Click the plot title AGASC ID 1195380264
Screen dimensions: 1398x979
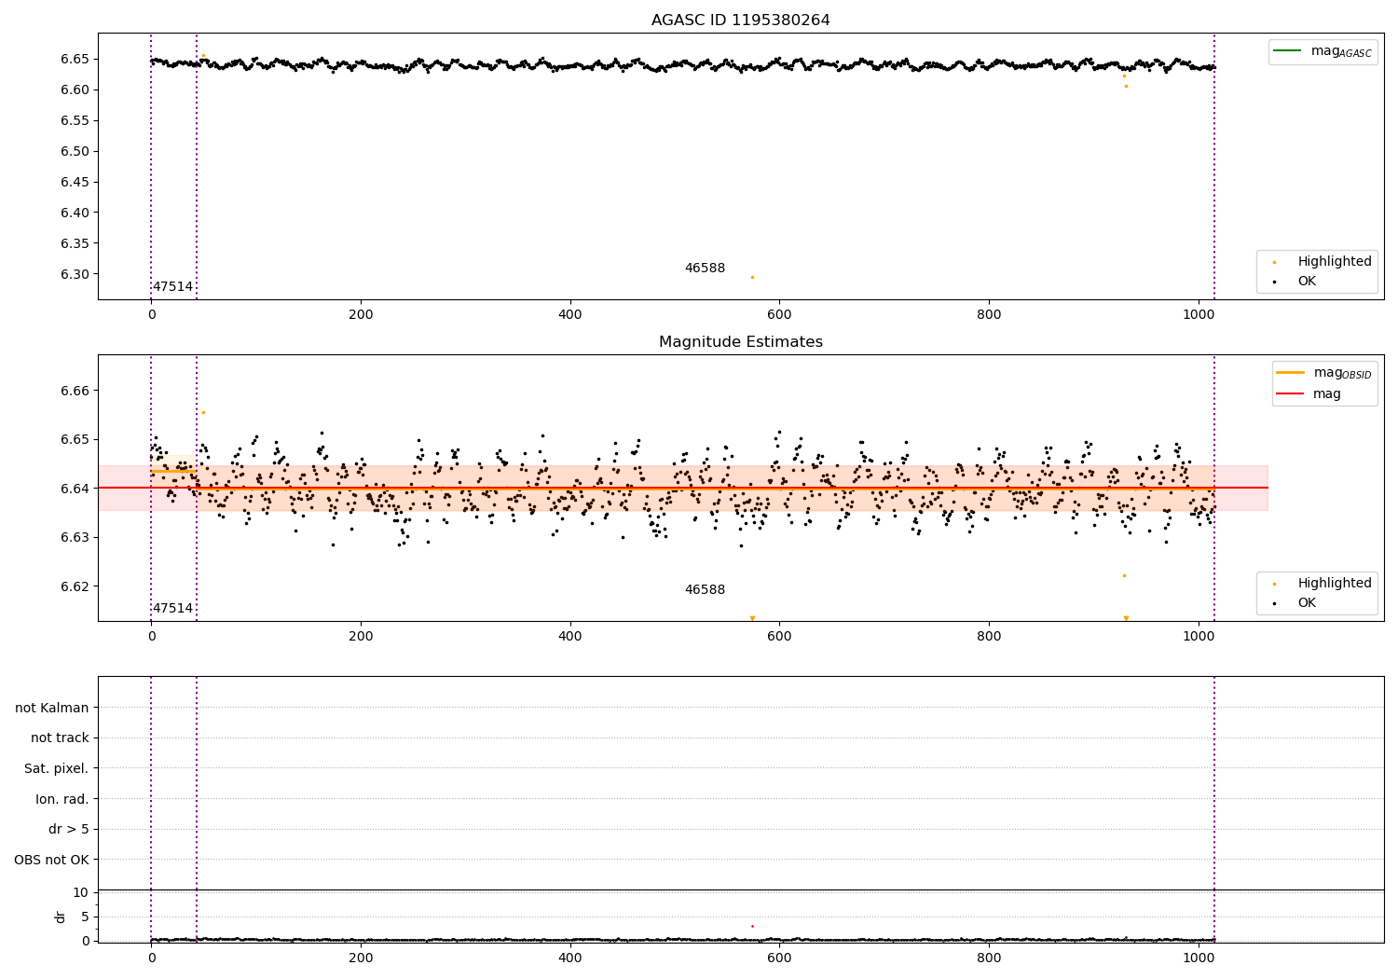point(740,21)
